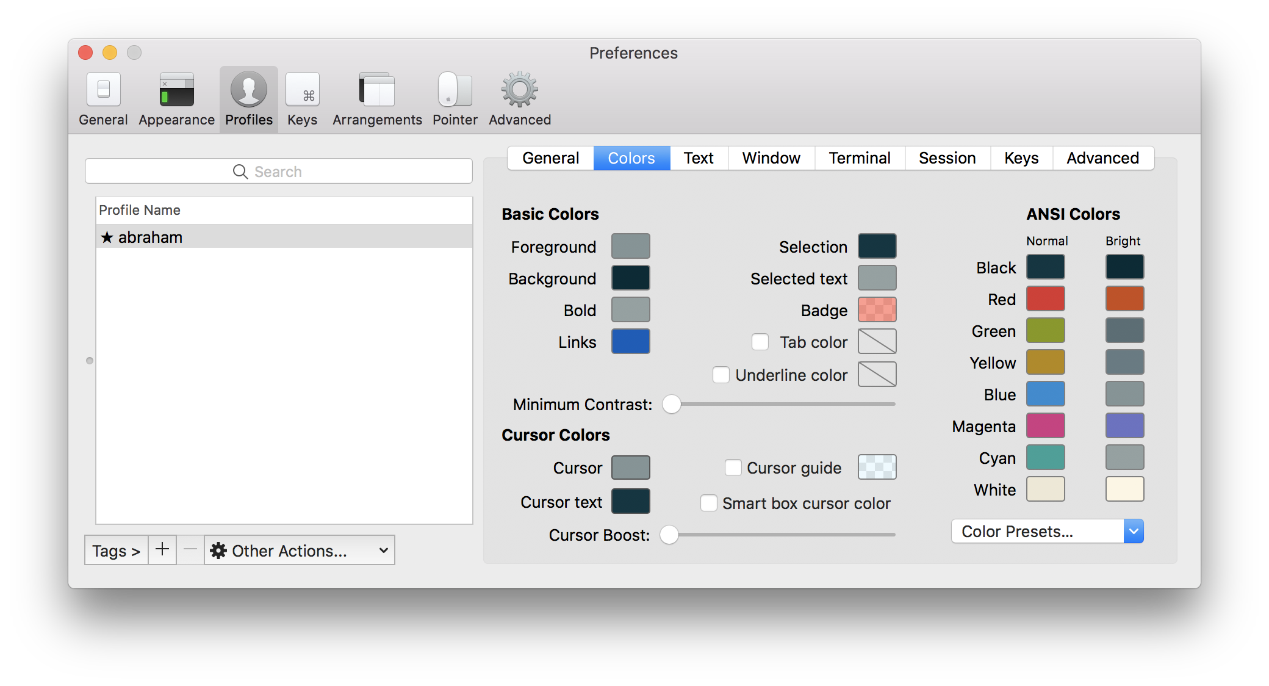Image resolution: width=1269 pixels, height=686 pixels.
Task: Click the Bright Black ANSI swatch
Action: pyautogui.click(x=1125, y=267)
